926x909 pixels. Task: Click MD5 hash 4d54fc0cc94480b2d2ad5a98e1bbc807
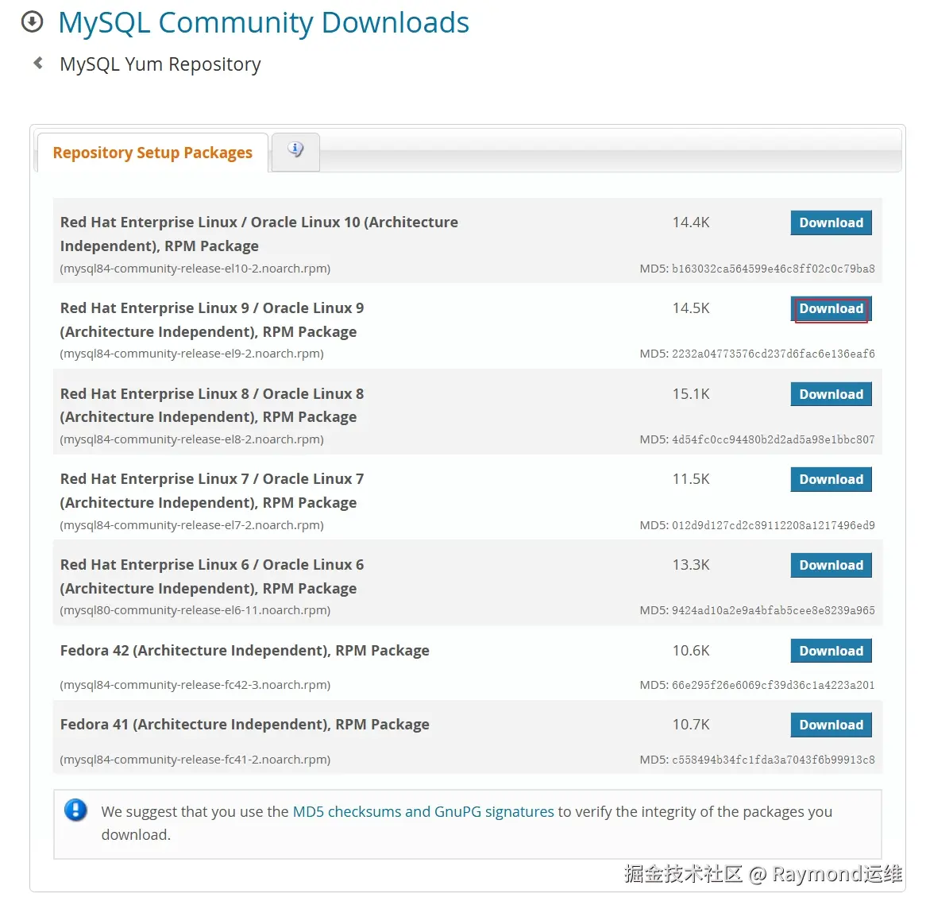(773, 439)
